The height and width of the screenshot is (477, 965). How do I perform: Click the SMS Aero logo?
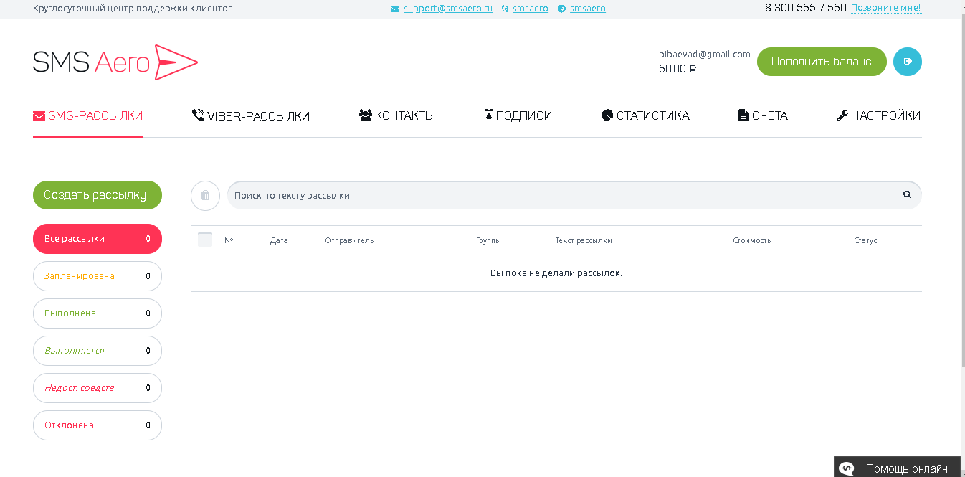(x=115, y=62)
